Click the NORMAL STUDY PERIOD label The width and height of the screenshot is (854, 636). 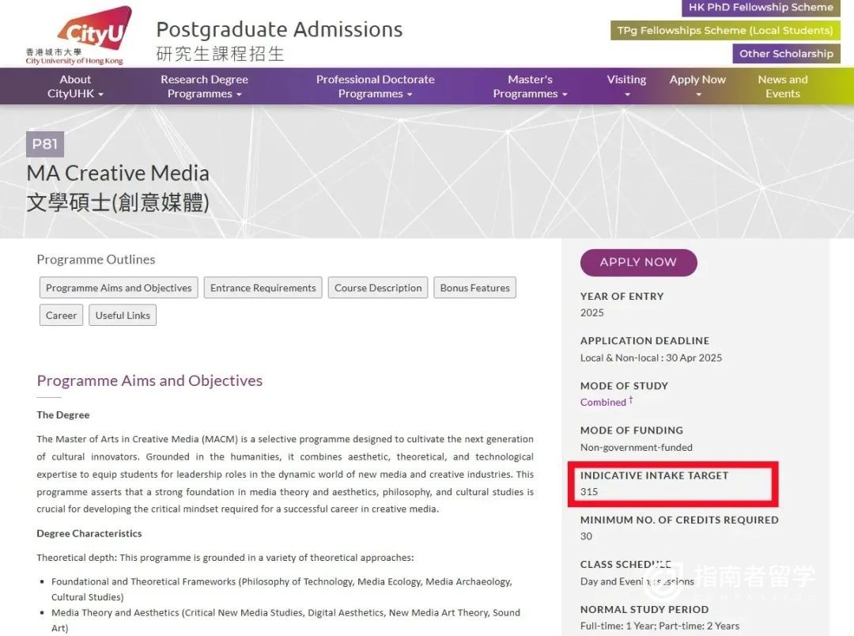click(644, 609)
